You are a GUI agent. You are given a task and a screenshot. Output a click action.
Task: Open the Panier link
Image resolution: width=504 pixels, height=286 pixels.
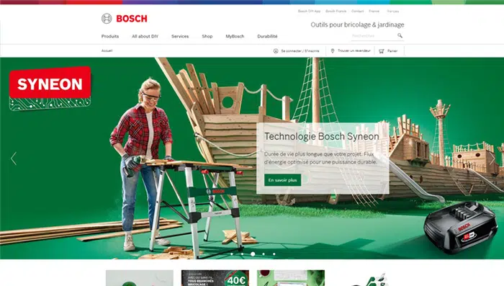[392, 51]
